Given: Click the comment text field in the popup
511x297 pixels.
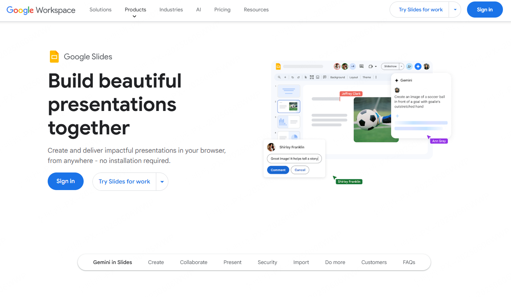Looking at the screenshot, I should point(294,158).
